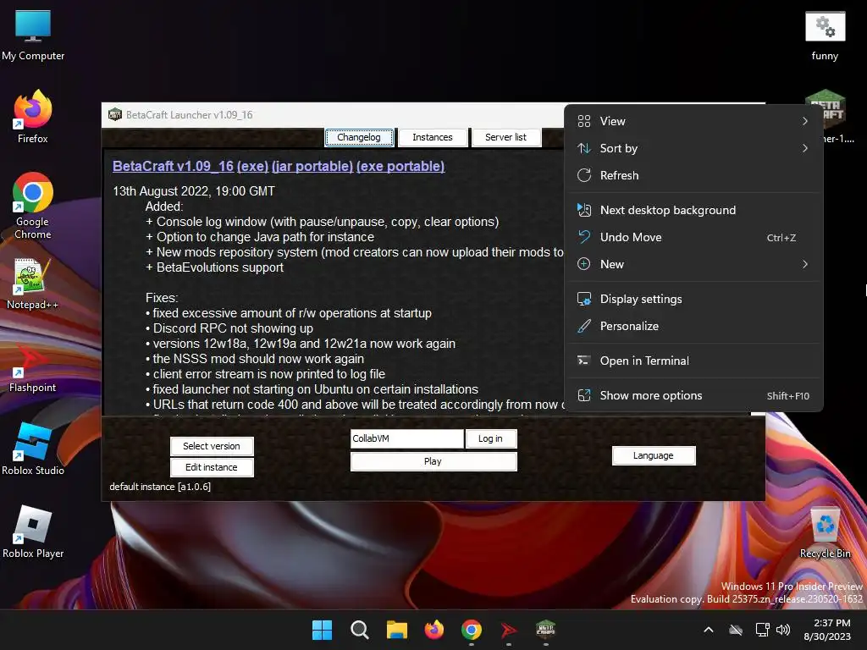Choose Show more options

[x=693, y=396]
